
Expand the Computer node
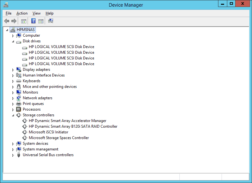[13, 36]
